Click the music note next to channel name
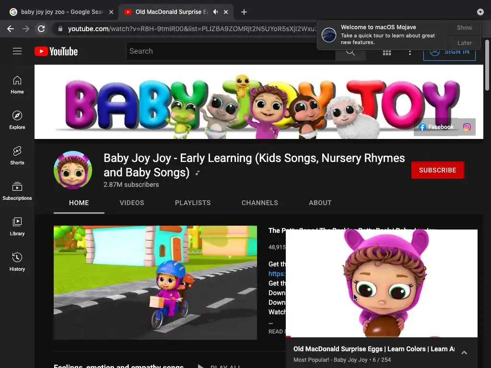Viewport: 491px width, 368px height. click(197, 172)
